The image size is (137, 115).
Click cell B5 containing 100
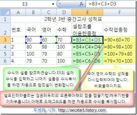(33, 54)
